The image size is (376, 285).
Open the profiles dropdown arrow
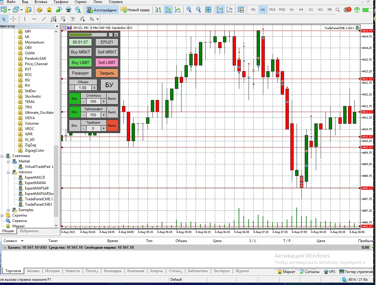click(21, 10)
